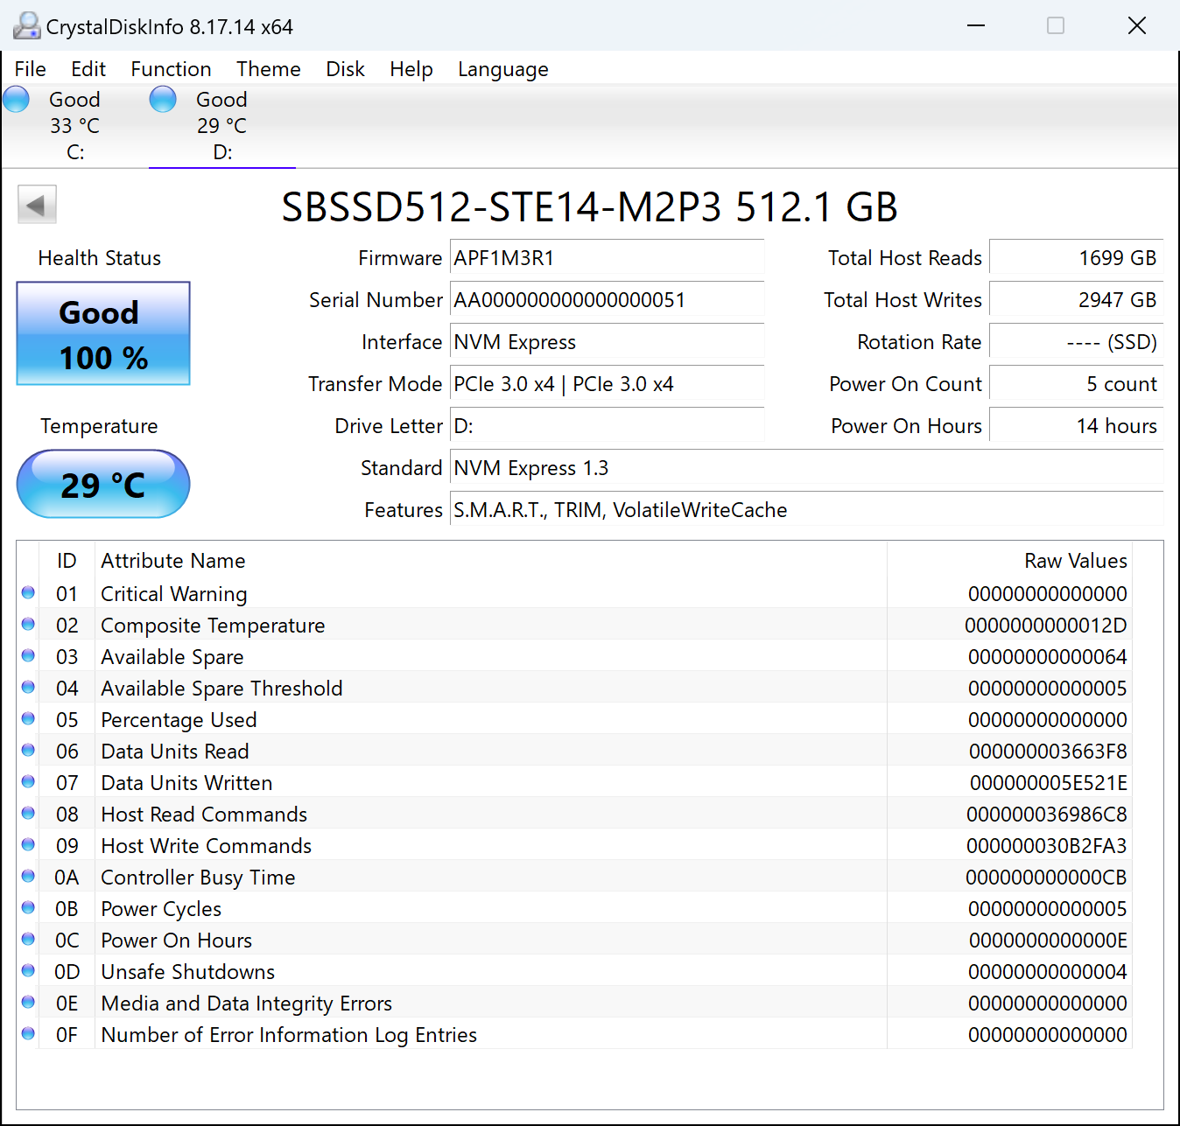The width and height of the screenshot is (1180, 1126).
Task: Click the 29 °C temperature button
Action: pyautogui.click(x=103, y=484)
